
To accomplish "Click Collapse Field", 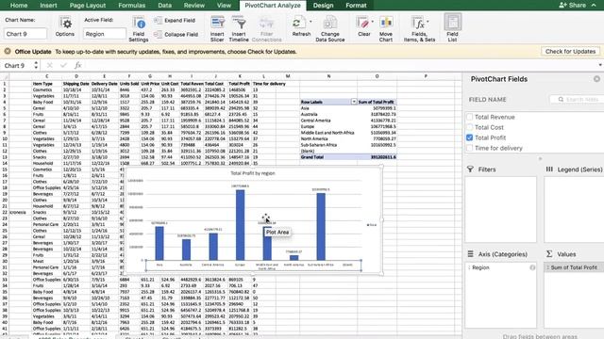I will [176, 34].
